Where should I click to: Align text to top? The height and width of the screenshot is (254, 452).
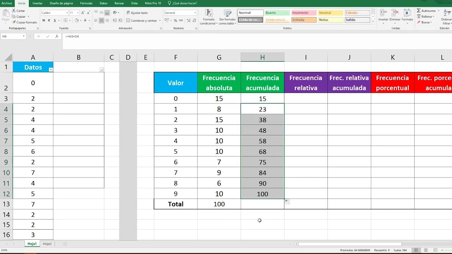(x=96, y=13)
